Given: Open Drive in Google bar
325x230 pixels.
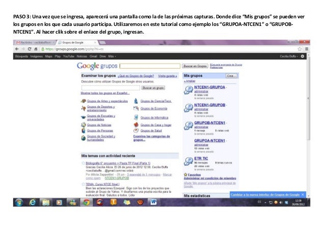Looking at the screenshot, I should point(102,56).
